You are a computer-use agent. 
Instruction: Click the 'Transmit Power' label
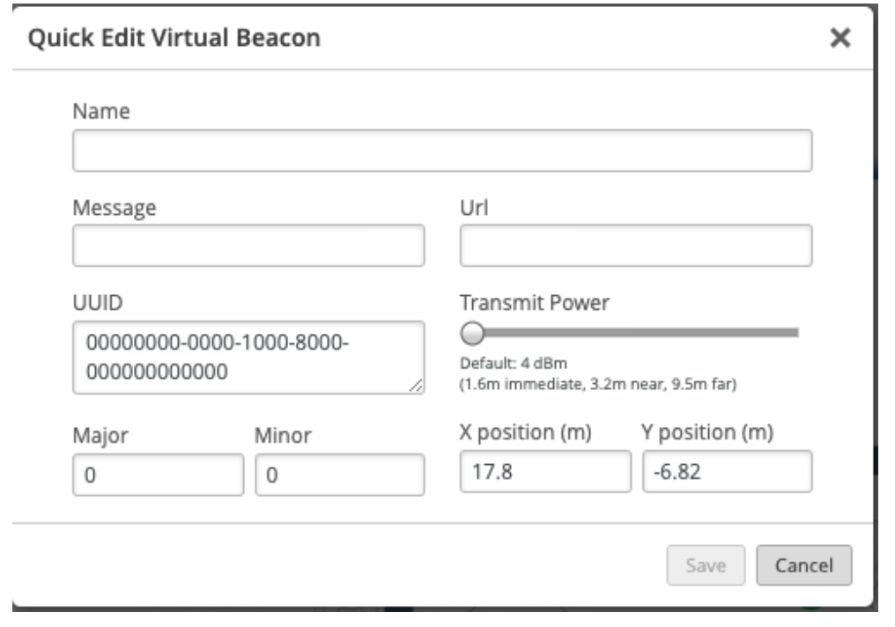pyautogui.click(x=534, y=303)
